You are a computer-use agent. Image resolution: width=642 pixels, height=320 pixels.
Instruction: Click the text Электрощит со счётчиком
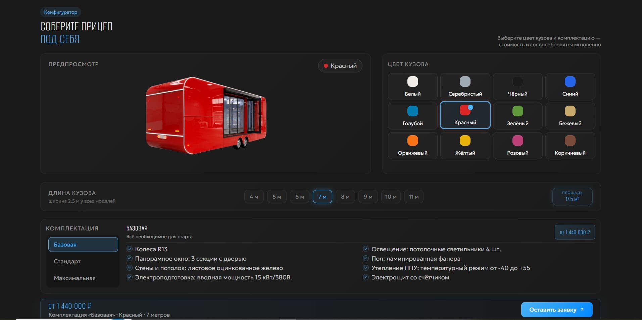[410, 277]
